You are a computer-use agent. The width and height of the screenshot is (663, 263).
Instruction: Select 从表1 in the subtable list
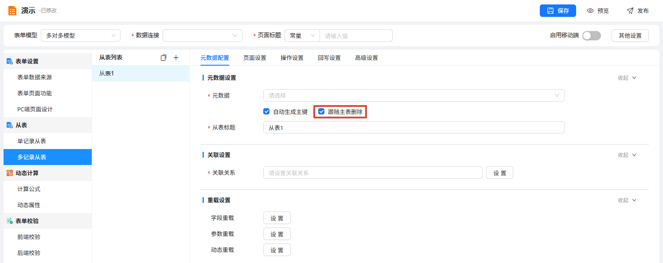140,74
